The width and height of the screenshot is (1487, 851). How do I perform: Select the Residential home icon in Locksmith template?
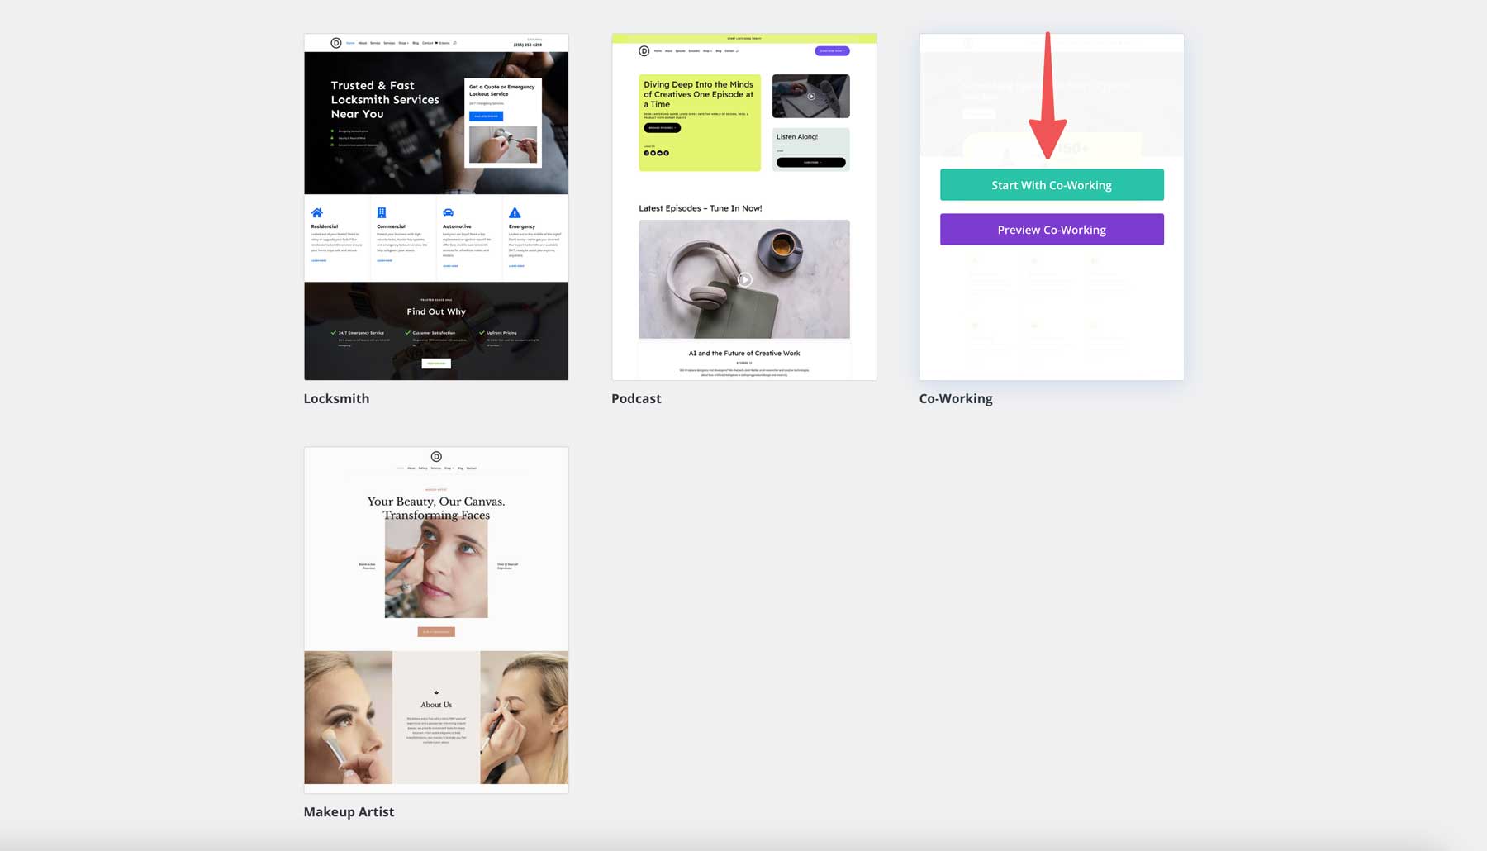317,212
